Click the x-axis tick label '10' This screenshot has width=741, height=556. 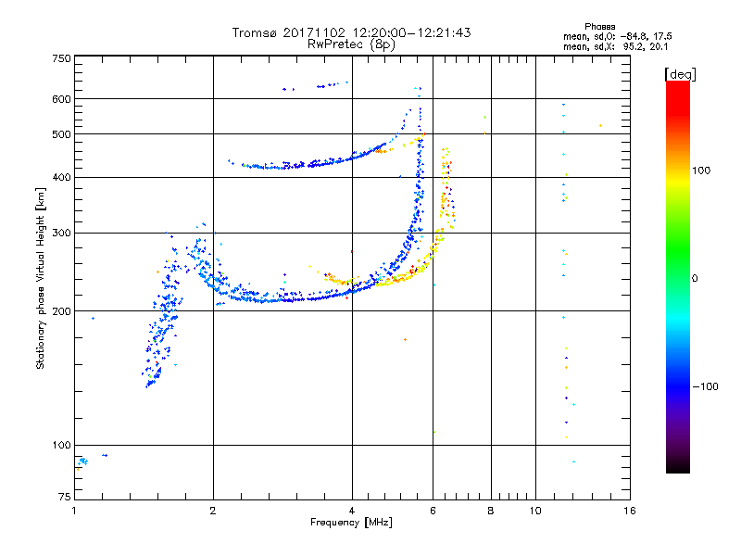[x=535, y=511]
